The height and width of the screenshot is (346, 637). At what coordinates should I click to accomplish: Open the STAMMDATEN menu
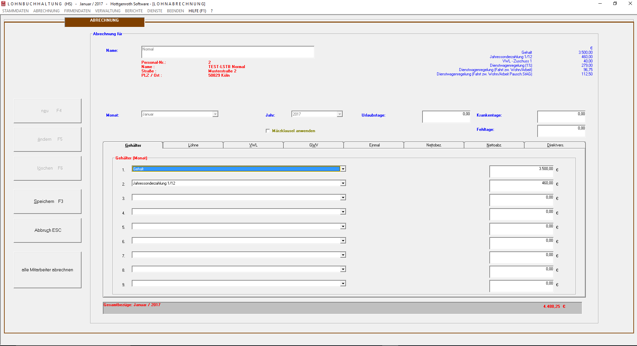point(15,11)
